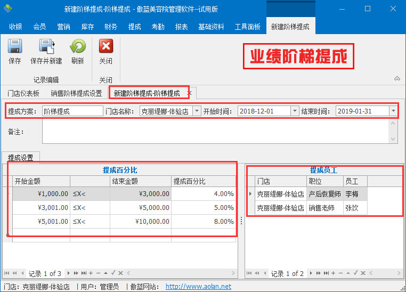The image size is (406, 292).
Task: Open the 门店名称 dropdown list
Action: 197,111
